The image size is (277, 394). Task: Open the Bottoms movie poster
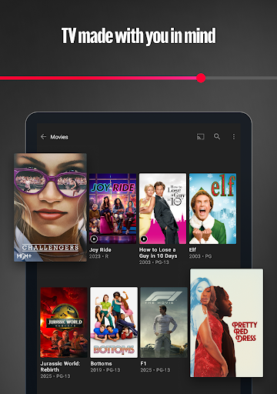[x=114, y=322]
